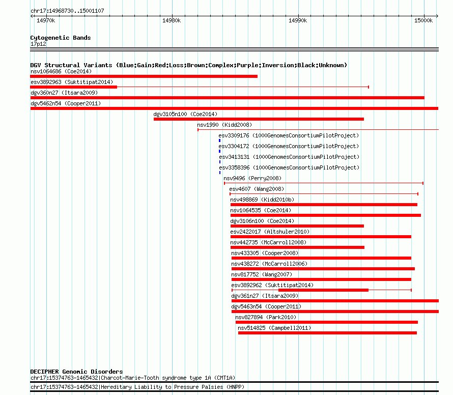Click the esv3309176 1000Genomes label
The width and height of the screenshot is (453, 395).
289,135
